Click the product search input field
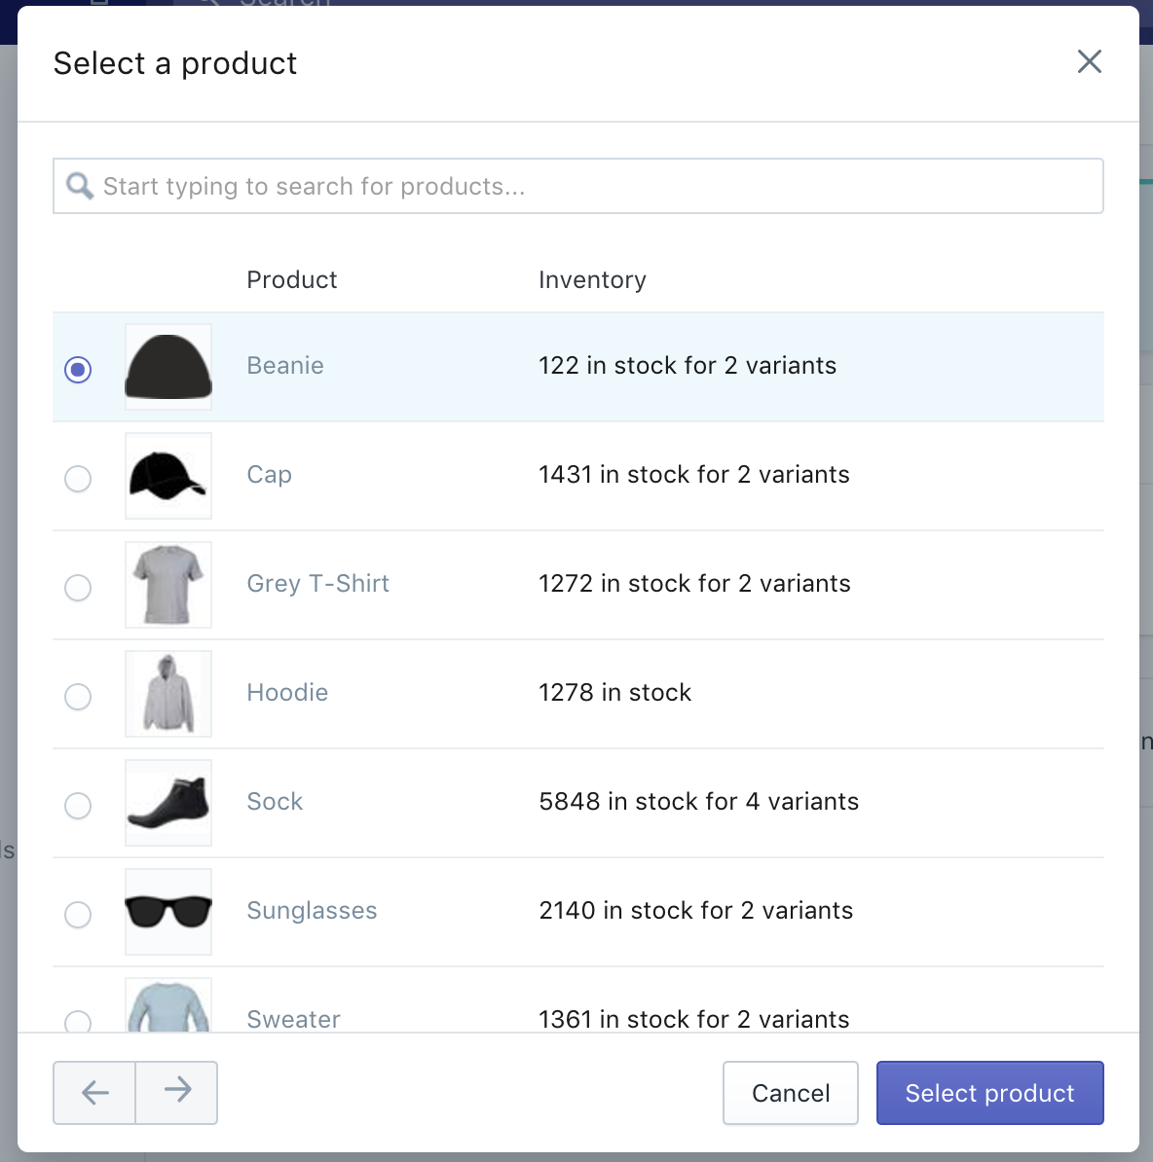Image resolution: width=1153 pixels, height=1162 pixels. coord(577,185)
